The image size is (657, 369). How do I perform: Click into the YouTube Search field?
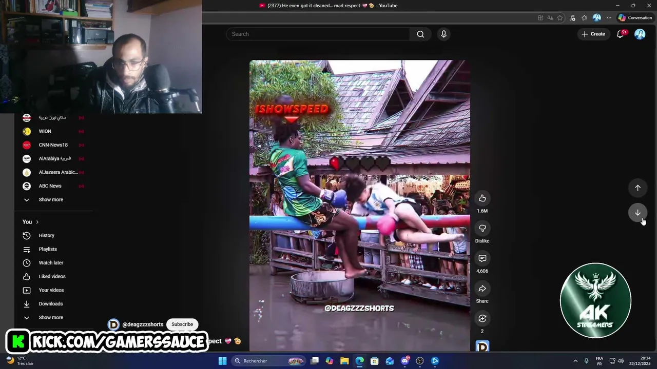[318, 34]
